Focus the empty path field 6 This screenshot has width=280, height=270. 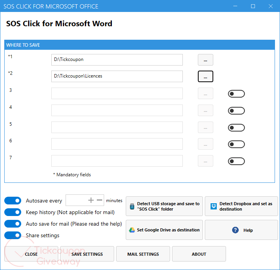click(x=117, y=144)
